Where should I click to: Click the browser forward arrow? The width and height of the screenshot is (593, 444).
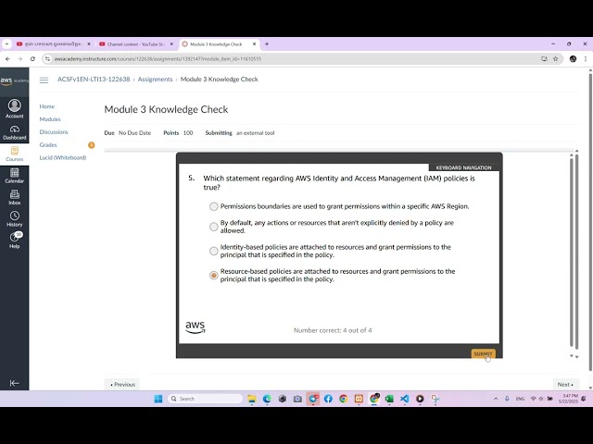[20, 59]
